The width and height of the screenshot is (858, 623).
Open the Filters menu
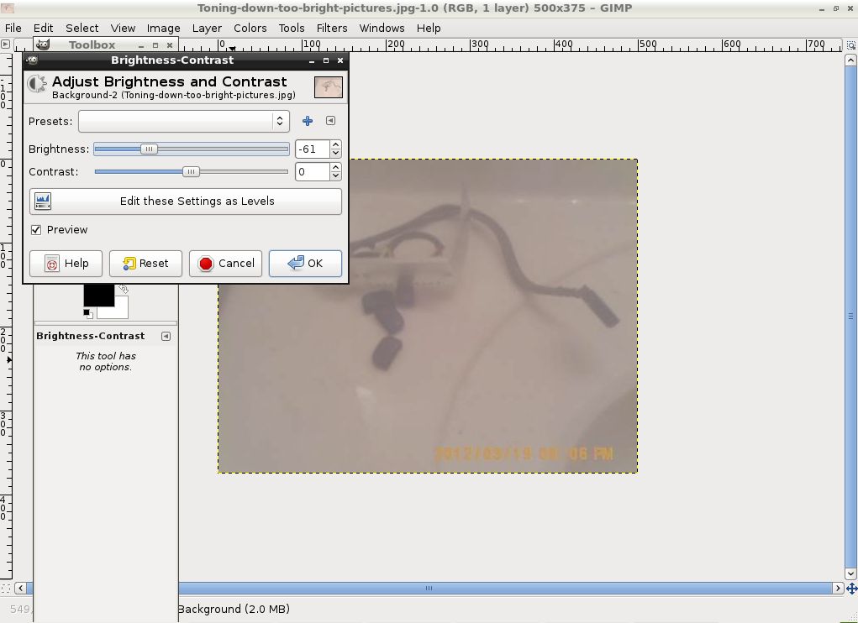point(332,28)
